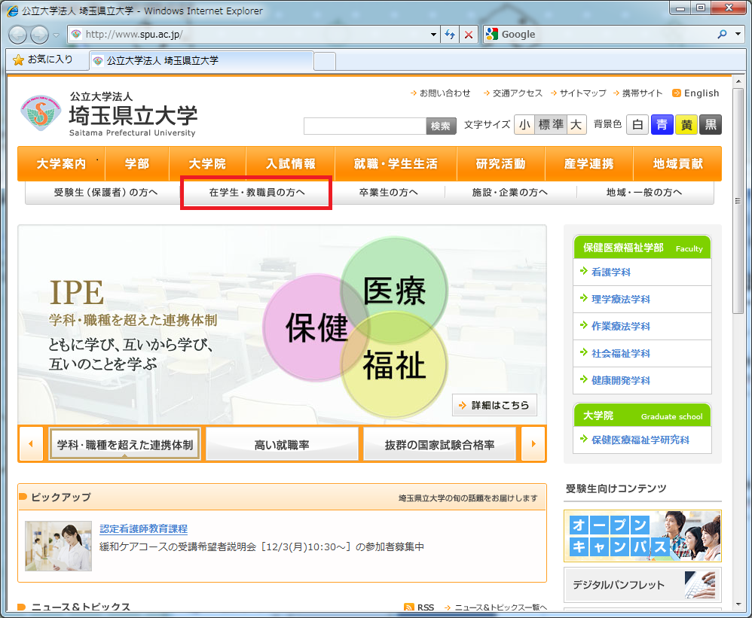
Task: Click the address bar URL field
Action: click(254, 35)
